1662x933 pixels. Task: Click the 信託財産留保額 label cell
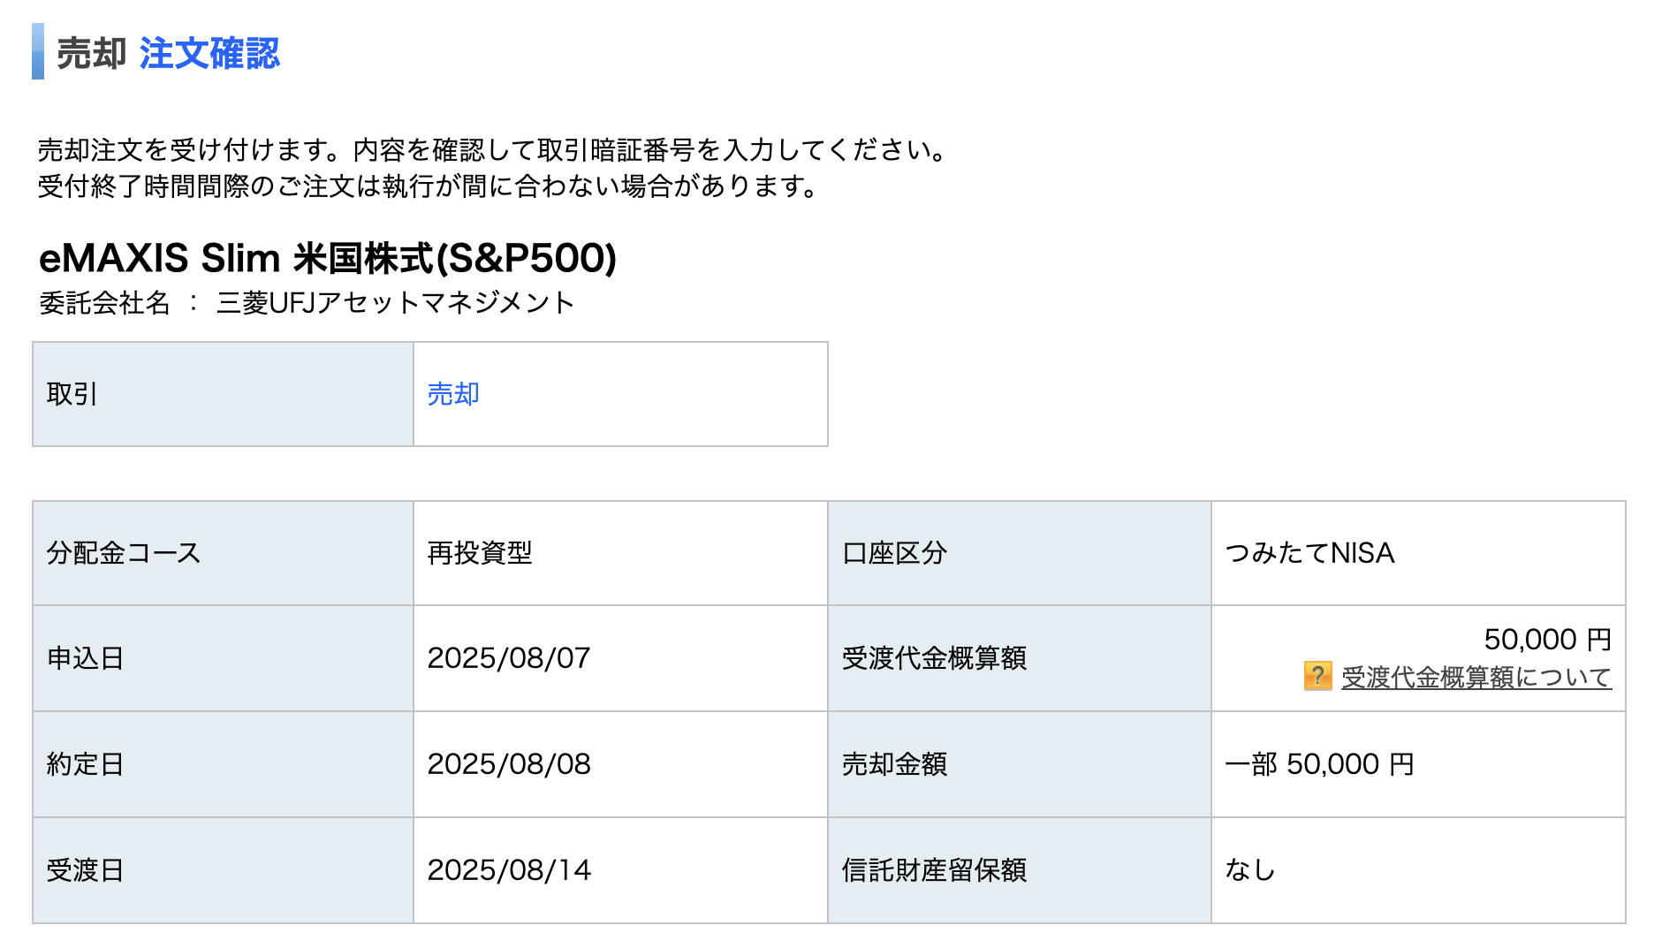1019,870
